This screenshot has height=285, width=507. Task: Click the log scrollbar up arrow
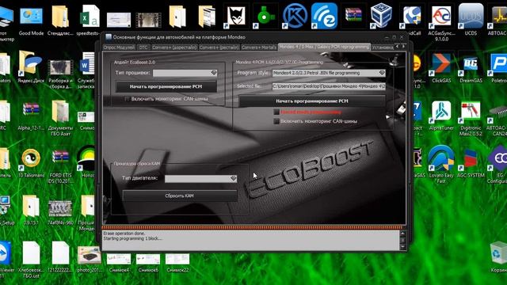tap(402, 233)
